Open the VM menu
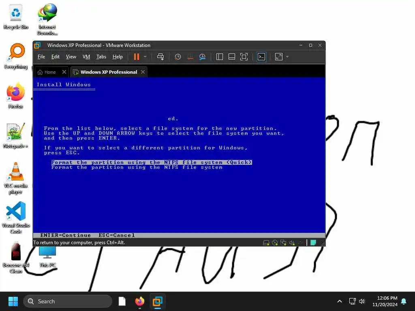Viewport: 415px width, 311px height. (86, 57)
